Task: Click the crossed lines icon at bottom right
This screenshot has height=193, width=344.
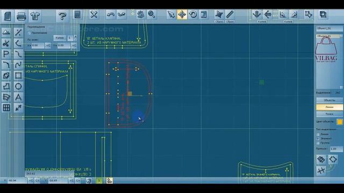Action: pos(321,170)
